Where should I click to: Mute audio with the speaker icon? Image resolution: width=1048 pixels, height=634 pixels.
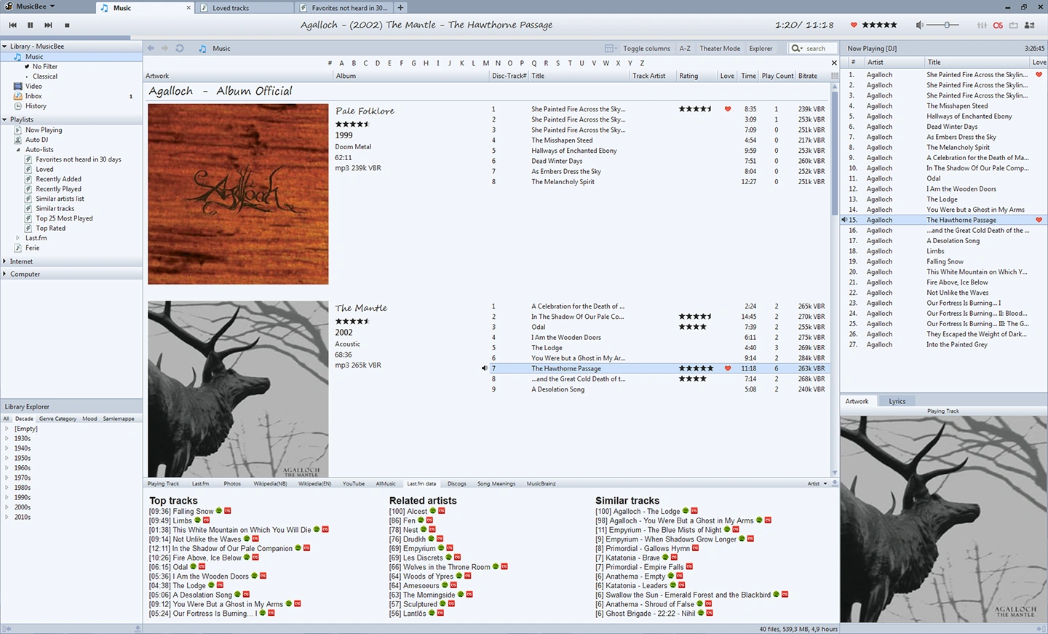click(x=920, y=25)
